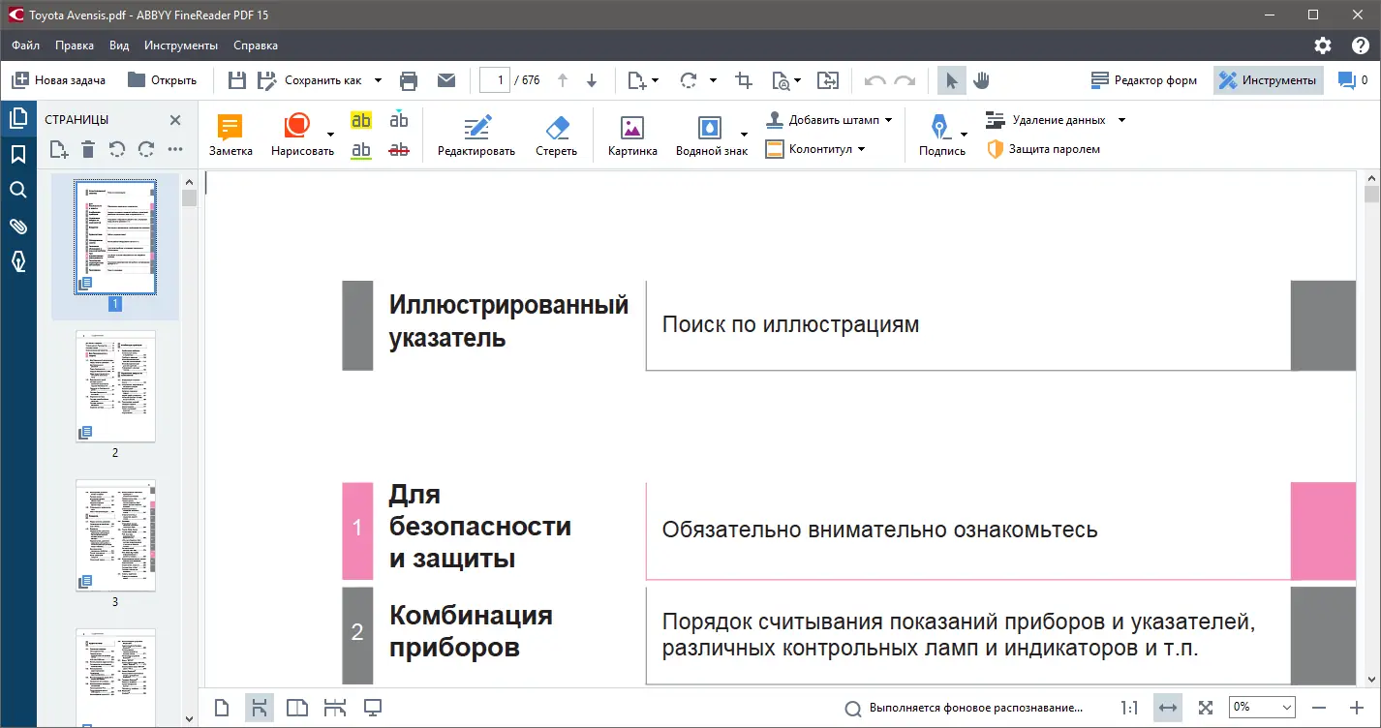Open the Search panel in the sidebar

point(18,190)
